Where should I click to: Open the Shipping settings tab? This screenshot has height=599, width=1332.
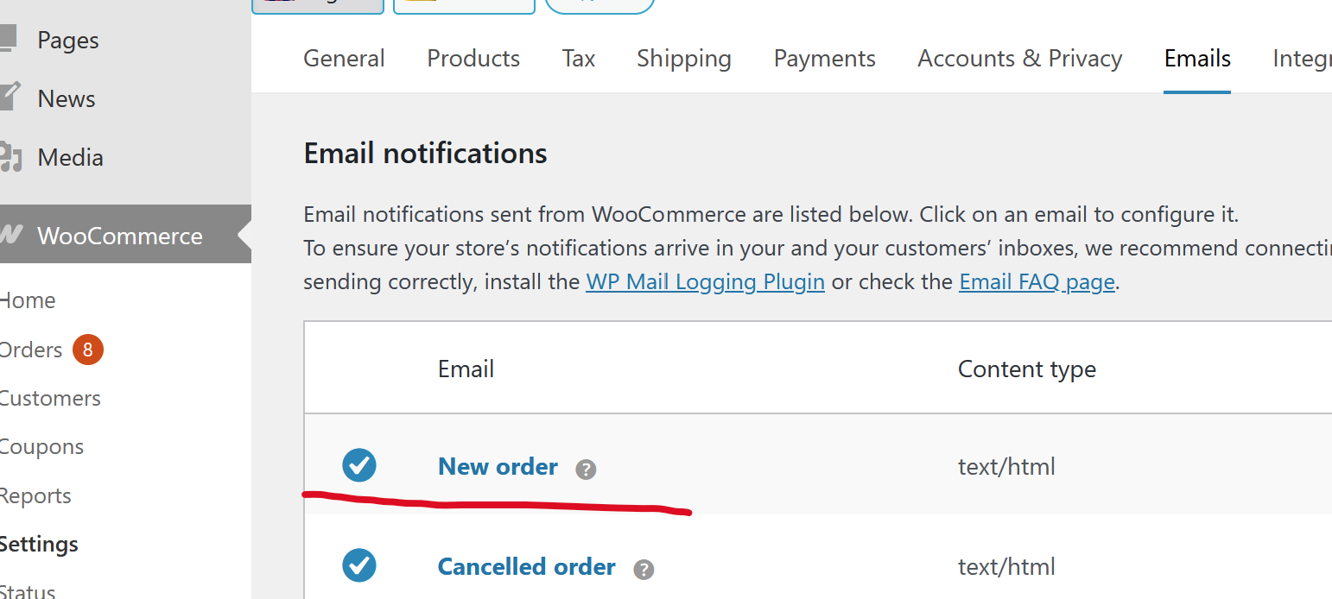pyautogui.click(x=683, y=59)
